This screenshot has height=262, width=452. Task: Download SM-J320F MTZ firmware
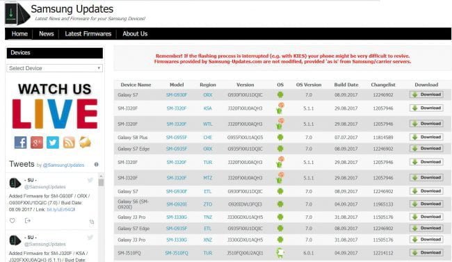pos(426,177)
